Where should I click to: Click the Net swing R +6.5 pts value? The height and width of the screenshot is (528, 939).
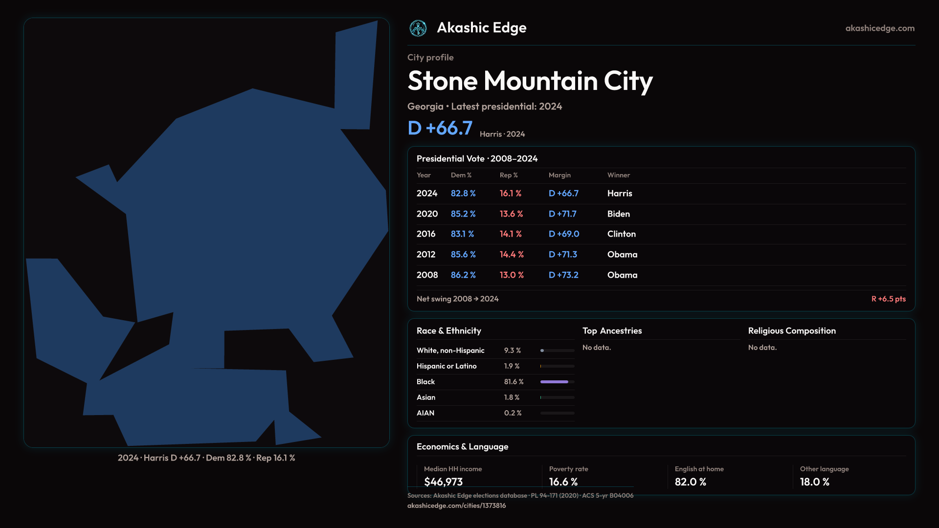point(888,299)
